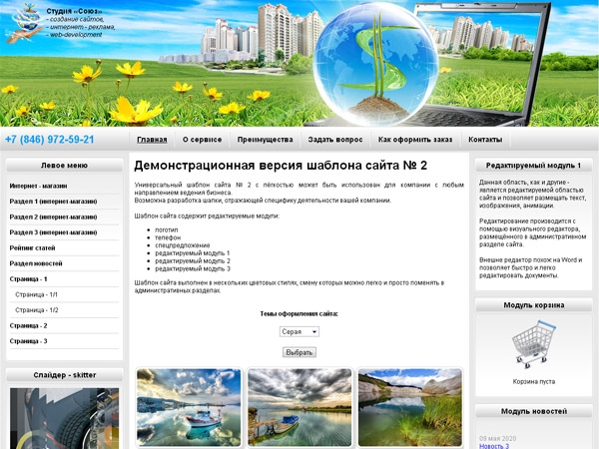Open the Контакты menu item
The image size is (599, 449).
click(x=485, y=140)
